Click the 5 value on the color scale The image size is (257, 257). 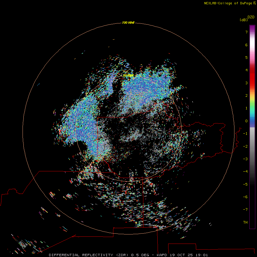[246, 57]
